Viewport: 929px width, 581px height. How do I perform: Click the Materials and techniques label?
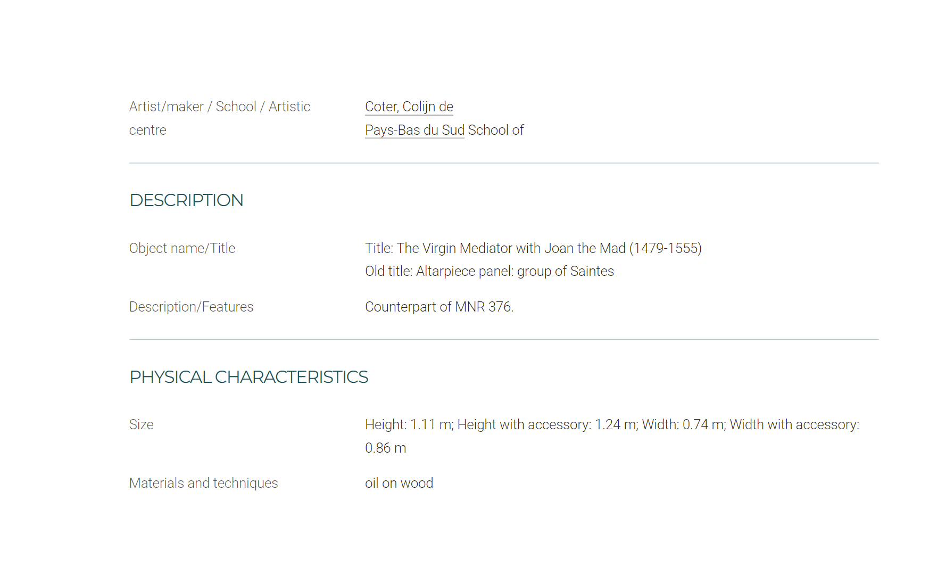(203, 484)
